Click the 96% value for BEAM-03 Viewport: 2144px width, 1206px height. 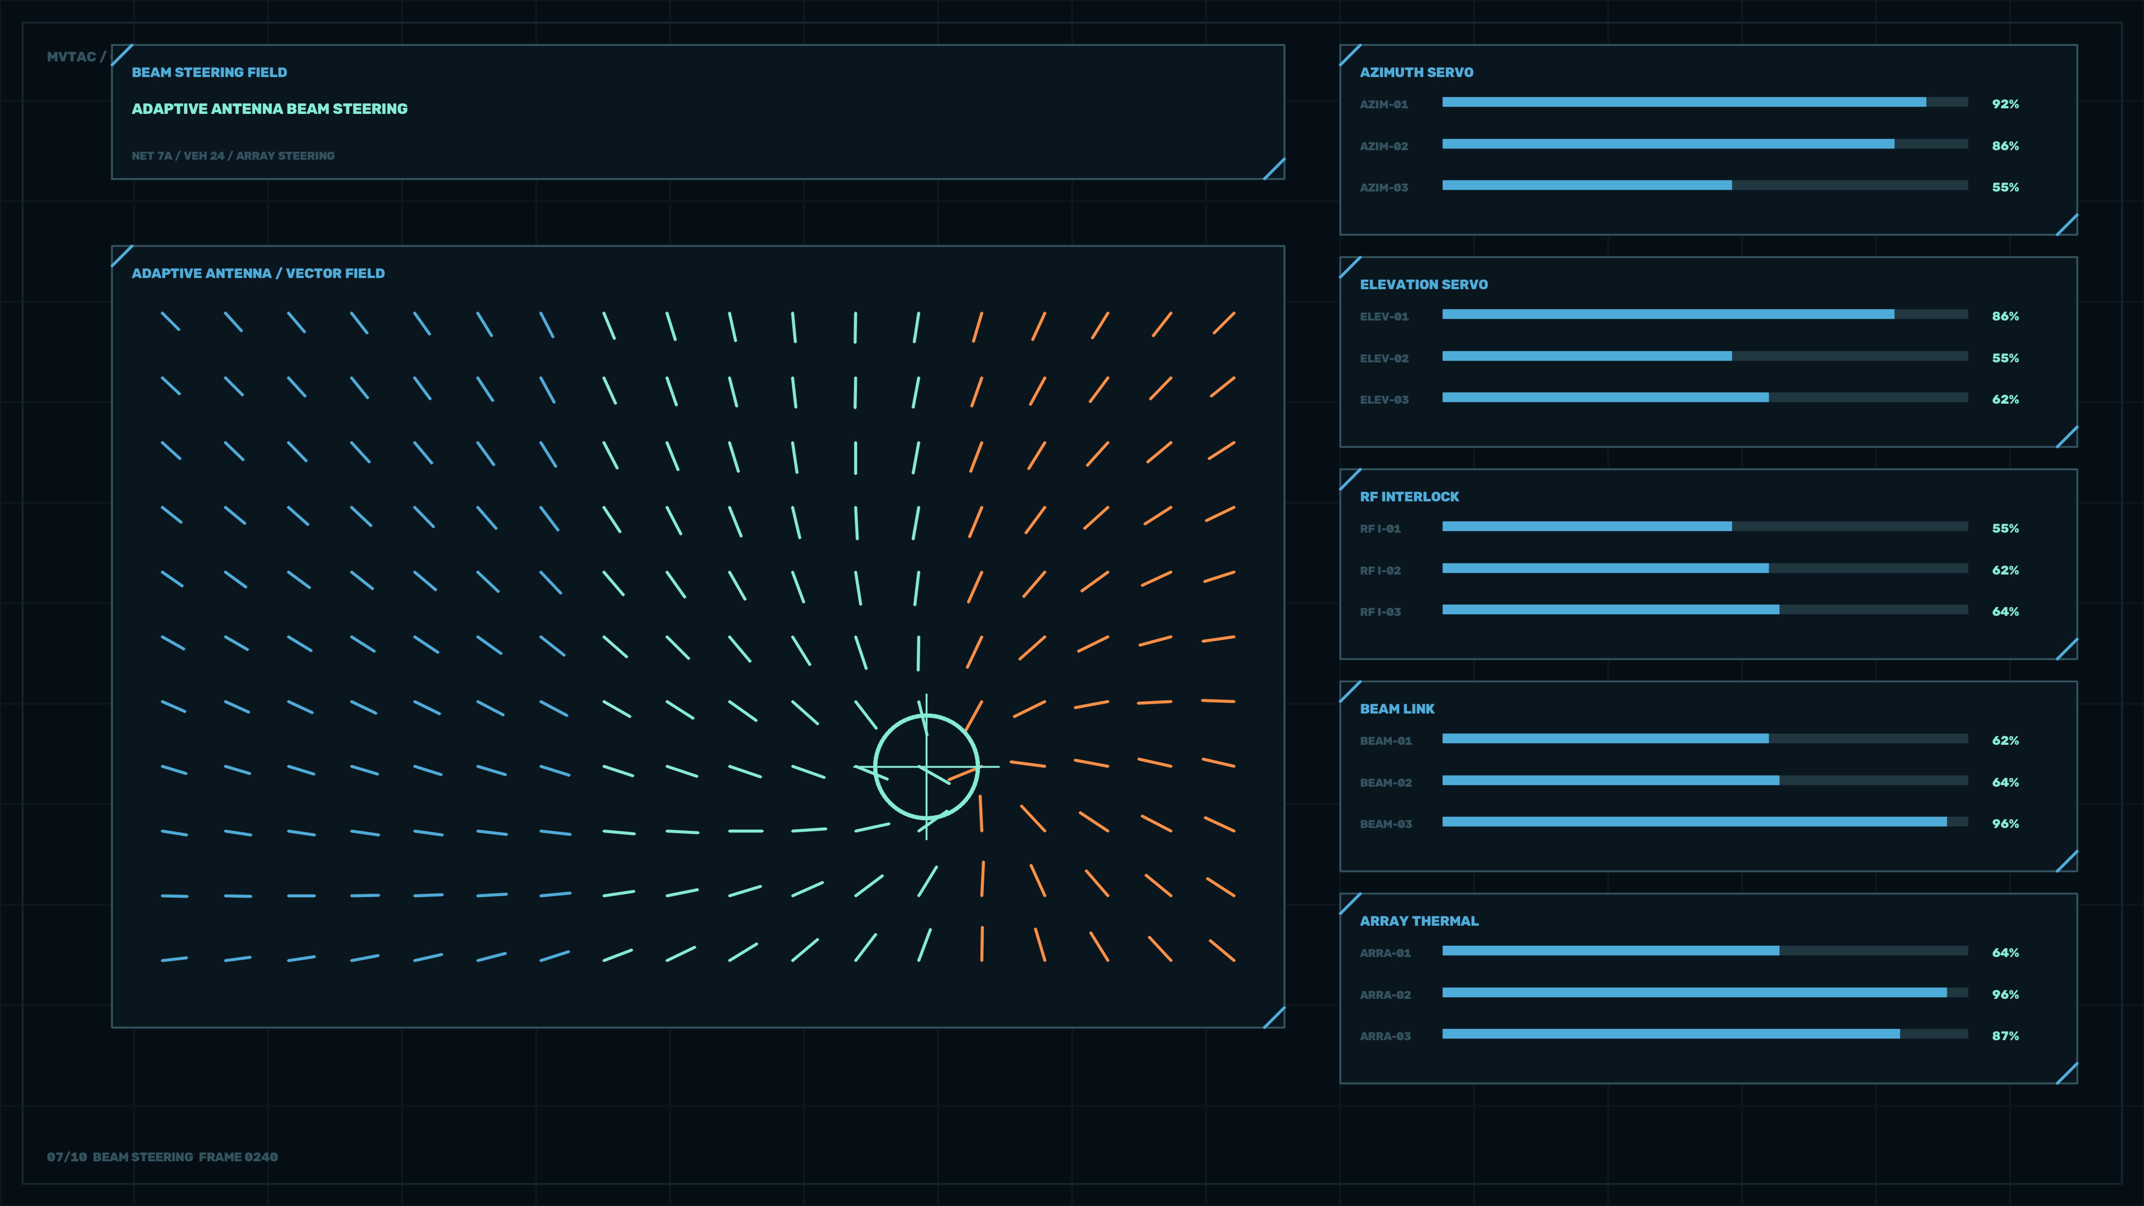click(2005, 824)
